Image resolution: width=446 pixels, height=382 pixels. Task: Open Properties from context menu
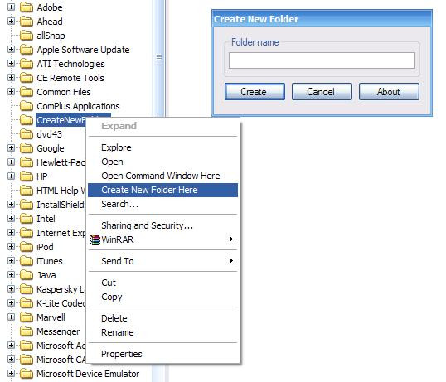pos(162,354)
